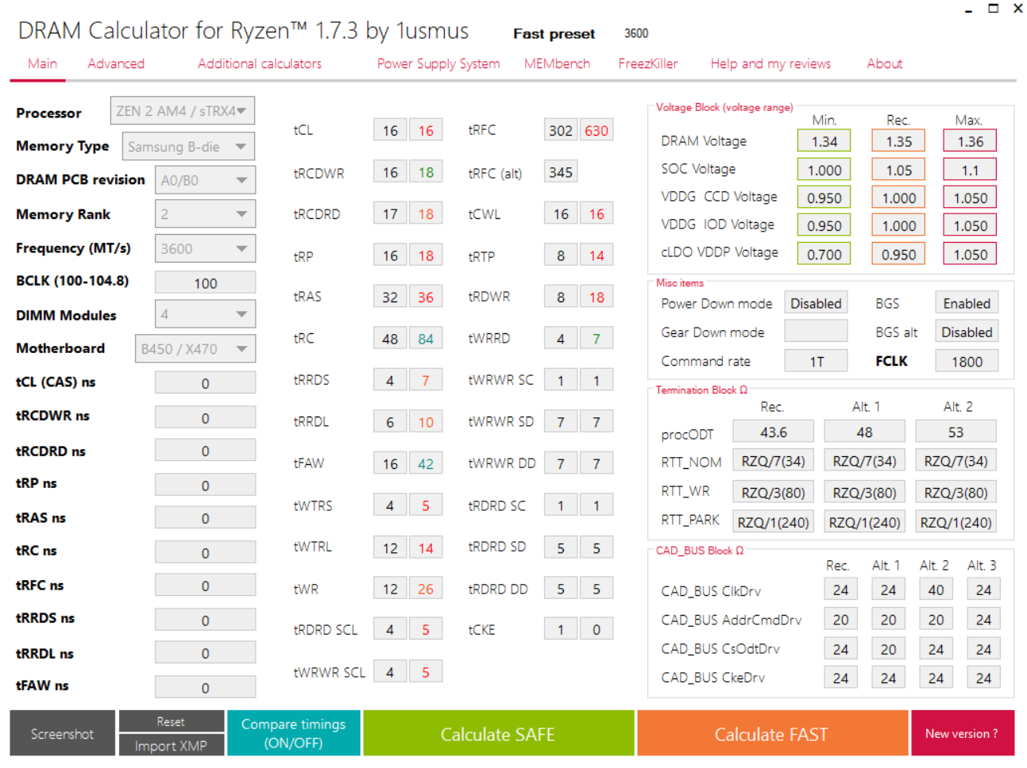The height and width of the screenshot is (768, 1027).
Task: Click tWR red value 26
Action: tap(426, 589)
